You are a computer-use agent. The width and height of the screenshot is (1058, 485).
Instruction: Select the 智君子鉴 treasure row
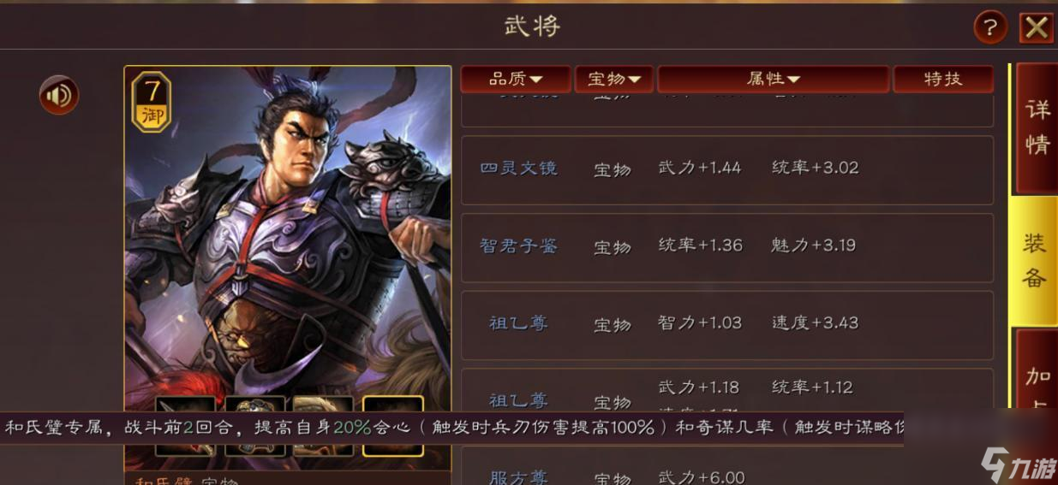click(x=727, y=247)
